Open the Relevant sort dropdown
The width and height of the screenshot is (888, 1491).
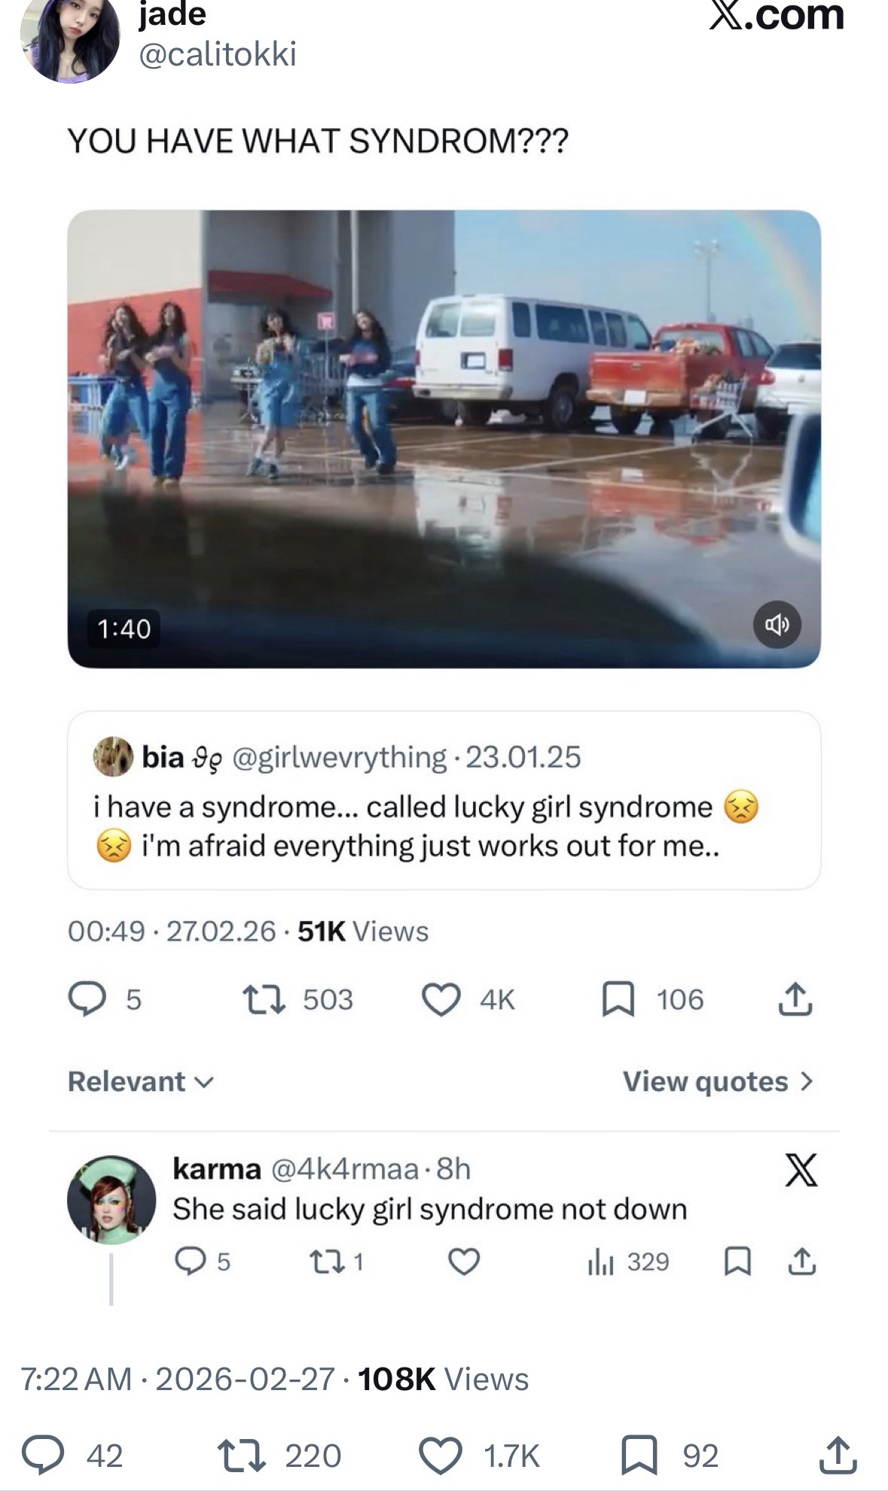pyautogui.click(x=141, y=1081)
